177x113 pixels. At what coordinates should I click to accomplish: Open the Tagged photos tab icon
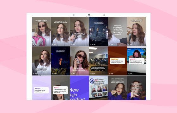[104, 15]
